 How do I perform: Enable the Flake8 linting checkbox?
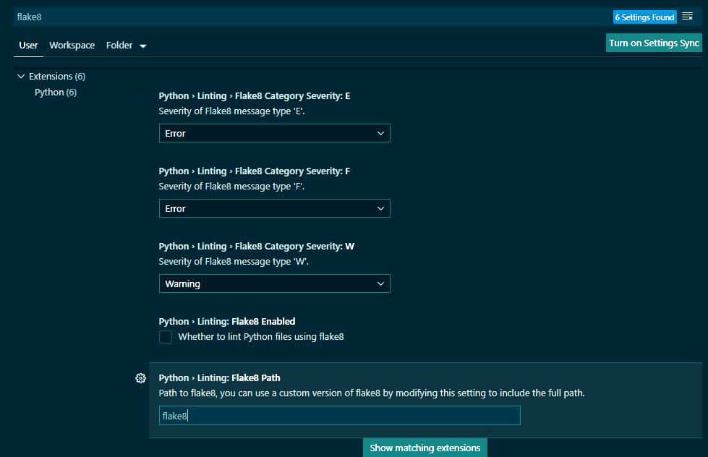(166, 337)
